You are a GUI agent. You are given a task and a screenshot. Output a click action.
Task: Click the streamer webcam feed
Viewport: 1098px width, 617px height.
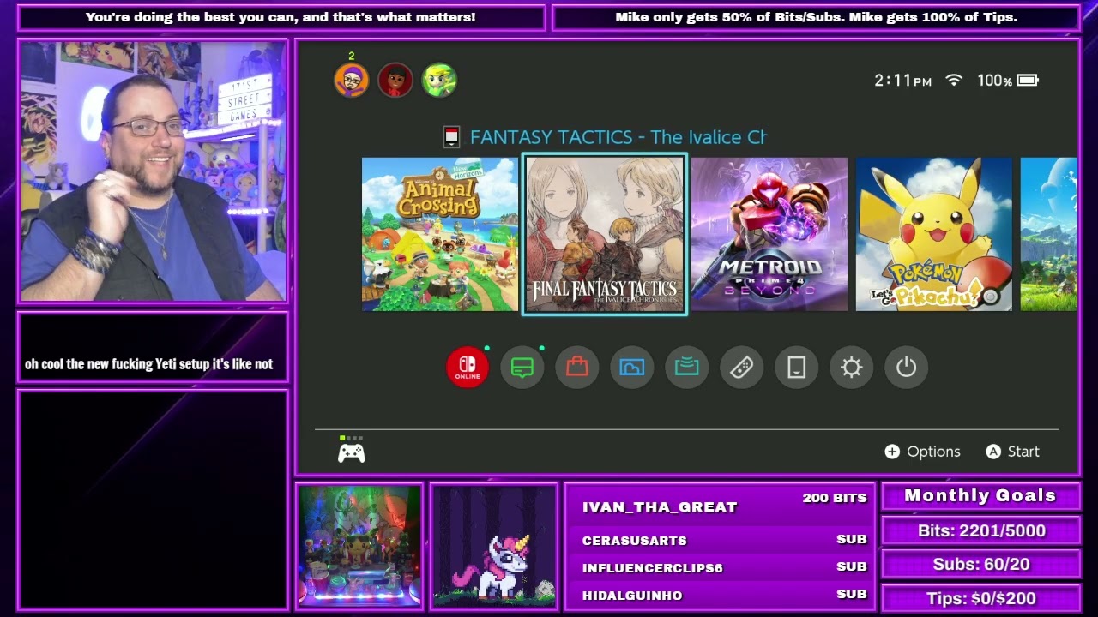click(153, 171)
